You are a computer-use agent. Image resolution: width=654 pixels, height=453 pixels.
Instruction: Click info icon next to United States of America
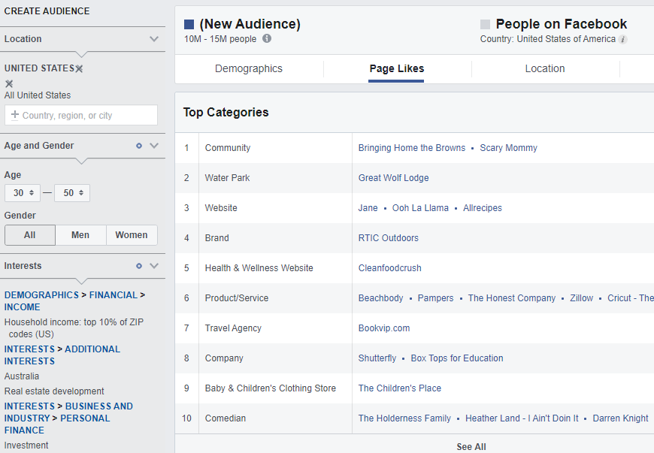coord(623,40)
